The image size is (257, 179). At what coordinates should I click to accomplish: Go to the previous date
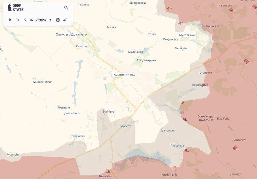25,20
